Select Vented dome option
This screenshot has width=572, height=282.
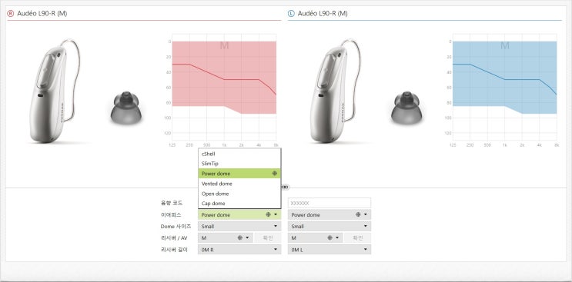click(x=239, y=184)
